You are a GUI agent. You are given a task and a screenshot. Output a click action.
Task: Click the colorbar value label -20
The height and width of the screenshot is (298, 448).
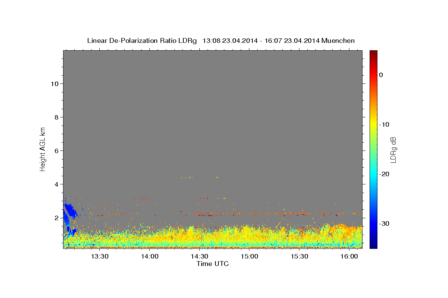click(x=384, y=174)
